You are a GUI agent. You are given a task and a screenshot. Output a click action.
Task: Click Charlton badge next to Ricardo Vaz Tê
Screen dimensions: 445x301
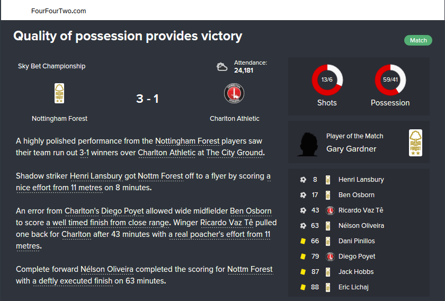[x=328, y=210]
